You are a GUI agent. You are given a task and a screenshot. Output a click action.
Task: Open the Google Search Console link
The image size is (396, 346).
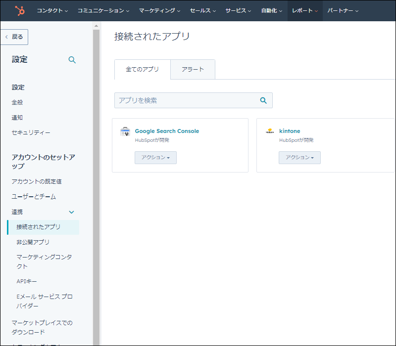pos(167,131)
